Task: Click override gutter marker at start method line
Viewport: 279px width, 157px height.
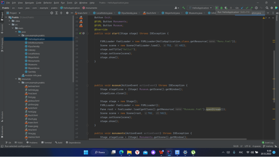Action: (80, 34)
